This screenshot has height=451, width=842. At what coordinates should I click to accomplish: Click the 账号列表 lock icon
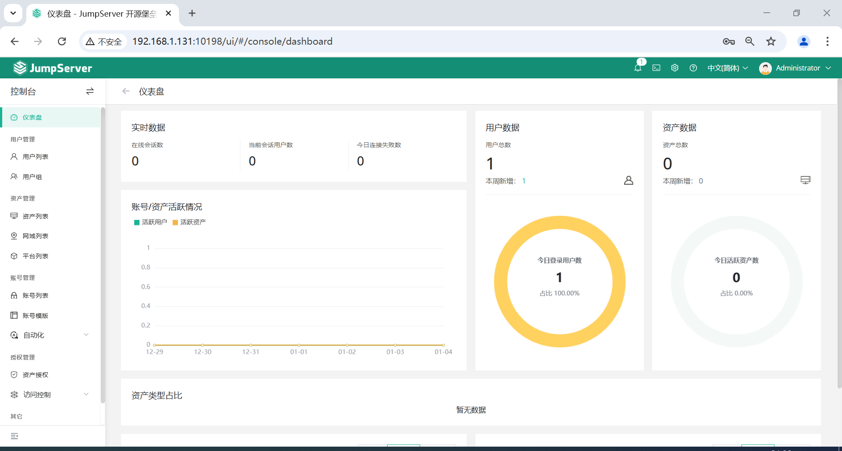pos(14,295)
